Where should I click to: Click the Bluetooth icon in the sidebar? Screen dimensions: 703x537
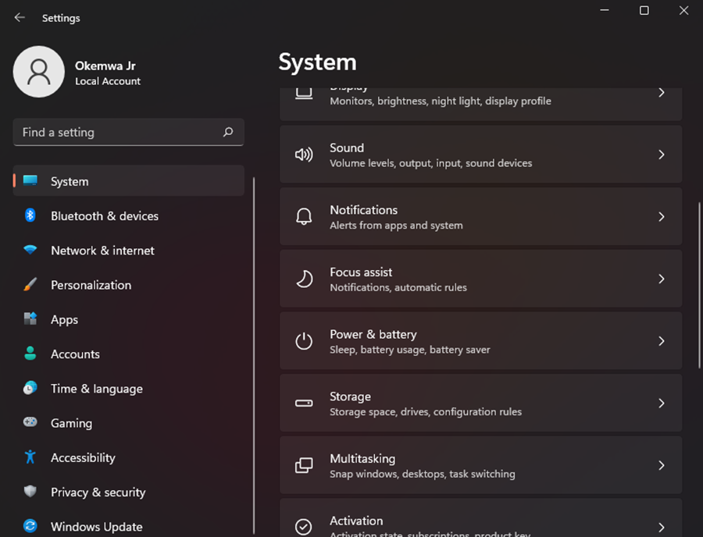(x=29, y=215)
